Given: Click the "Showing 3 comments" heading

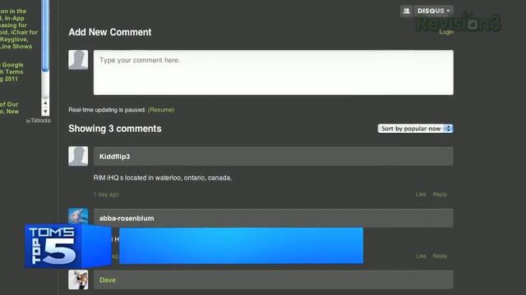Looking at the screenshot, I should tap(115, 129).
